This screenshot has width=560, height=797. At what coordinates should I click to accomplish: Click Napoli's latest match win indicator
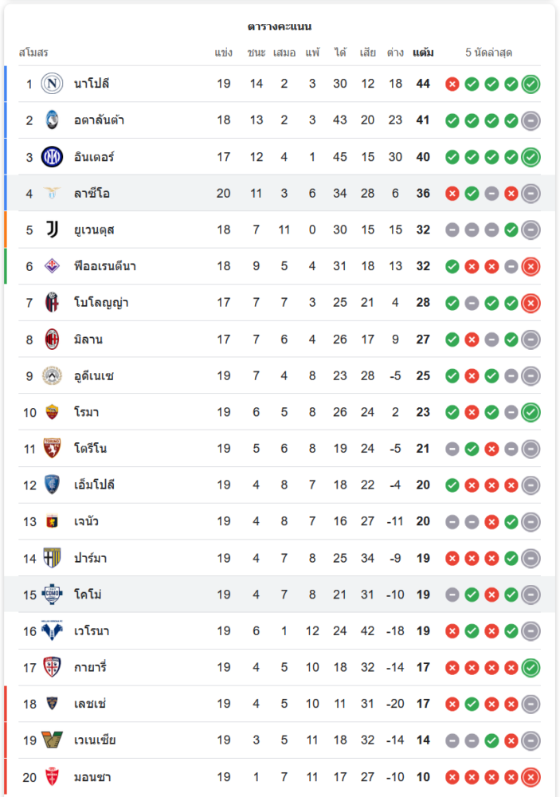pyautogui.click(x=531, y=84)
